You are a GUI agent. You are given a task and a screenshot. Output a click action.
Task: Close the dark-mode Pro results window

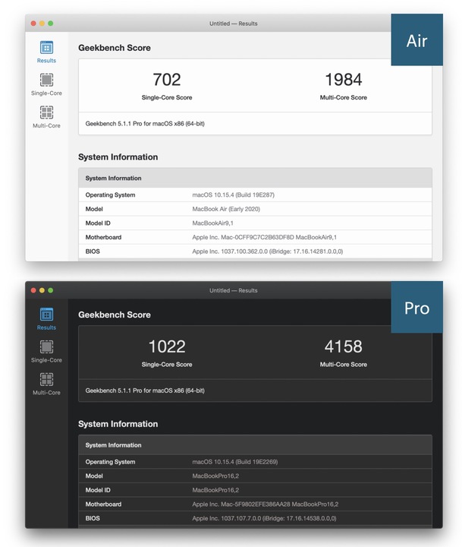pyautogui.click(x=33, y=290)
